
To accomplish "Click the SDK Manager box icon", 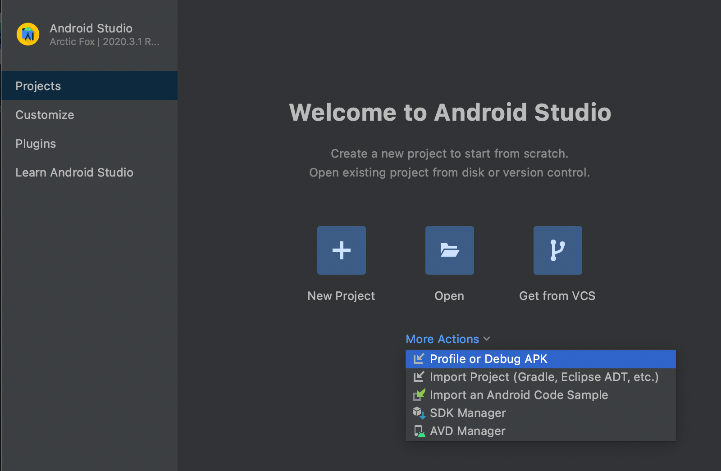I will tap(419, 413).
